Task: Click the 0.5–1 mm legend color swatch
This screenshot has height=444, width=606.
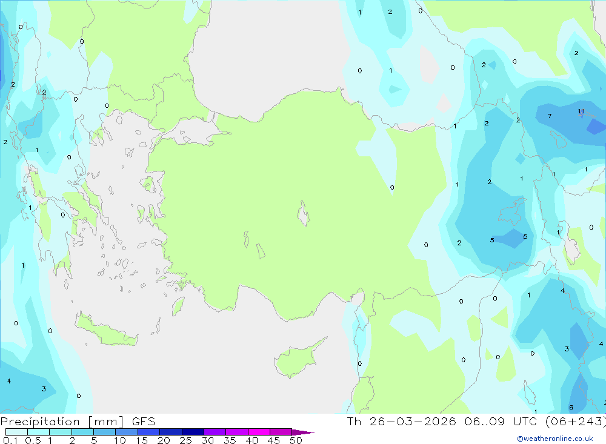Action: pyautogui.click(x=39, y=432)
